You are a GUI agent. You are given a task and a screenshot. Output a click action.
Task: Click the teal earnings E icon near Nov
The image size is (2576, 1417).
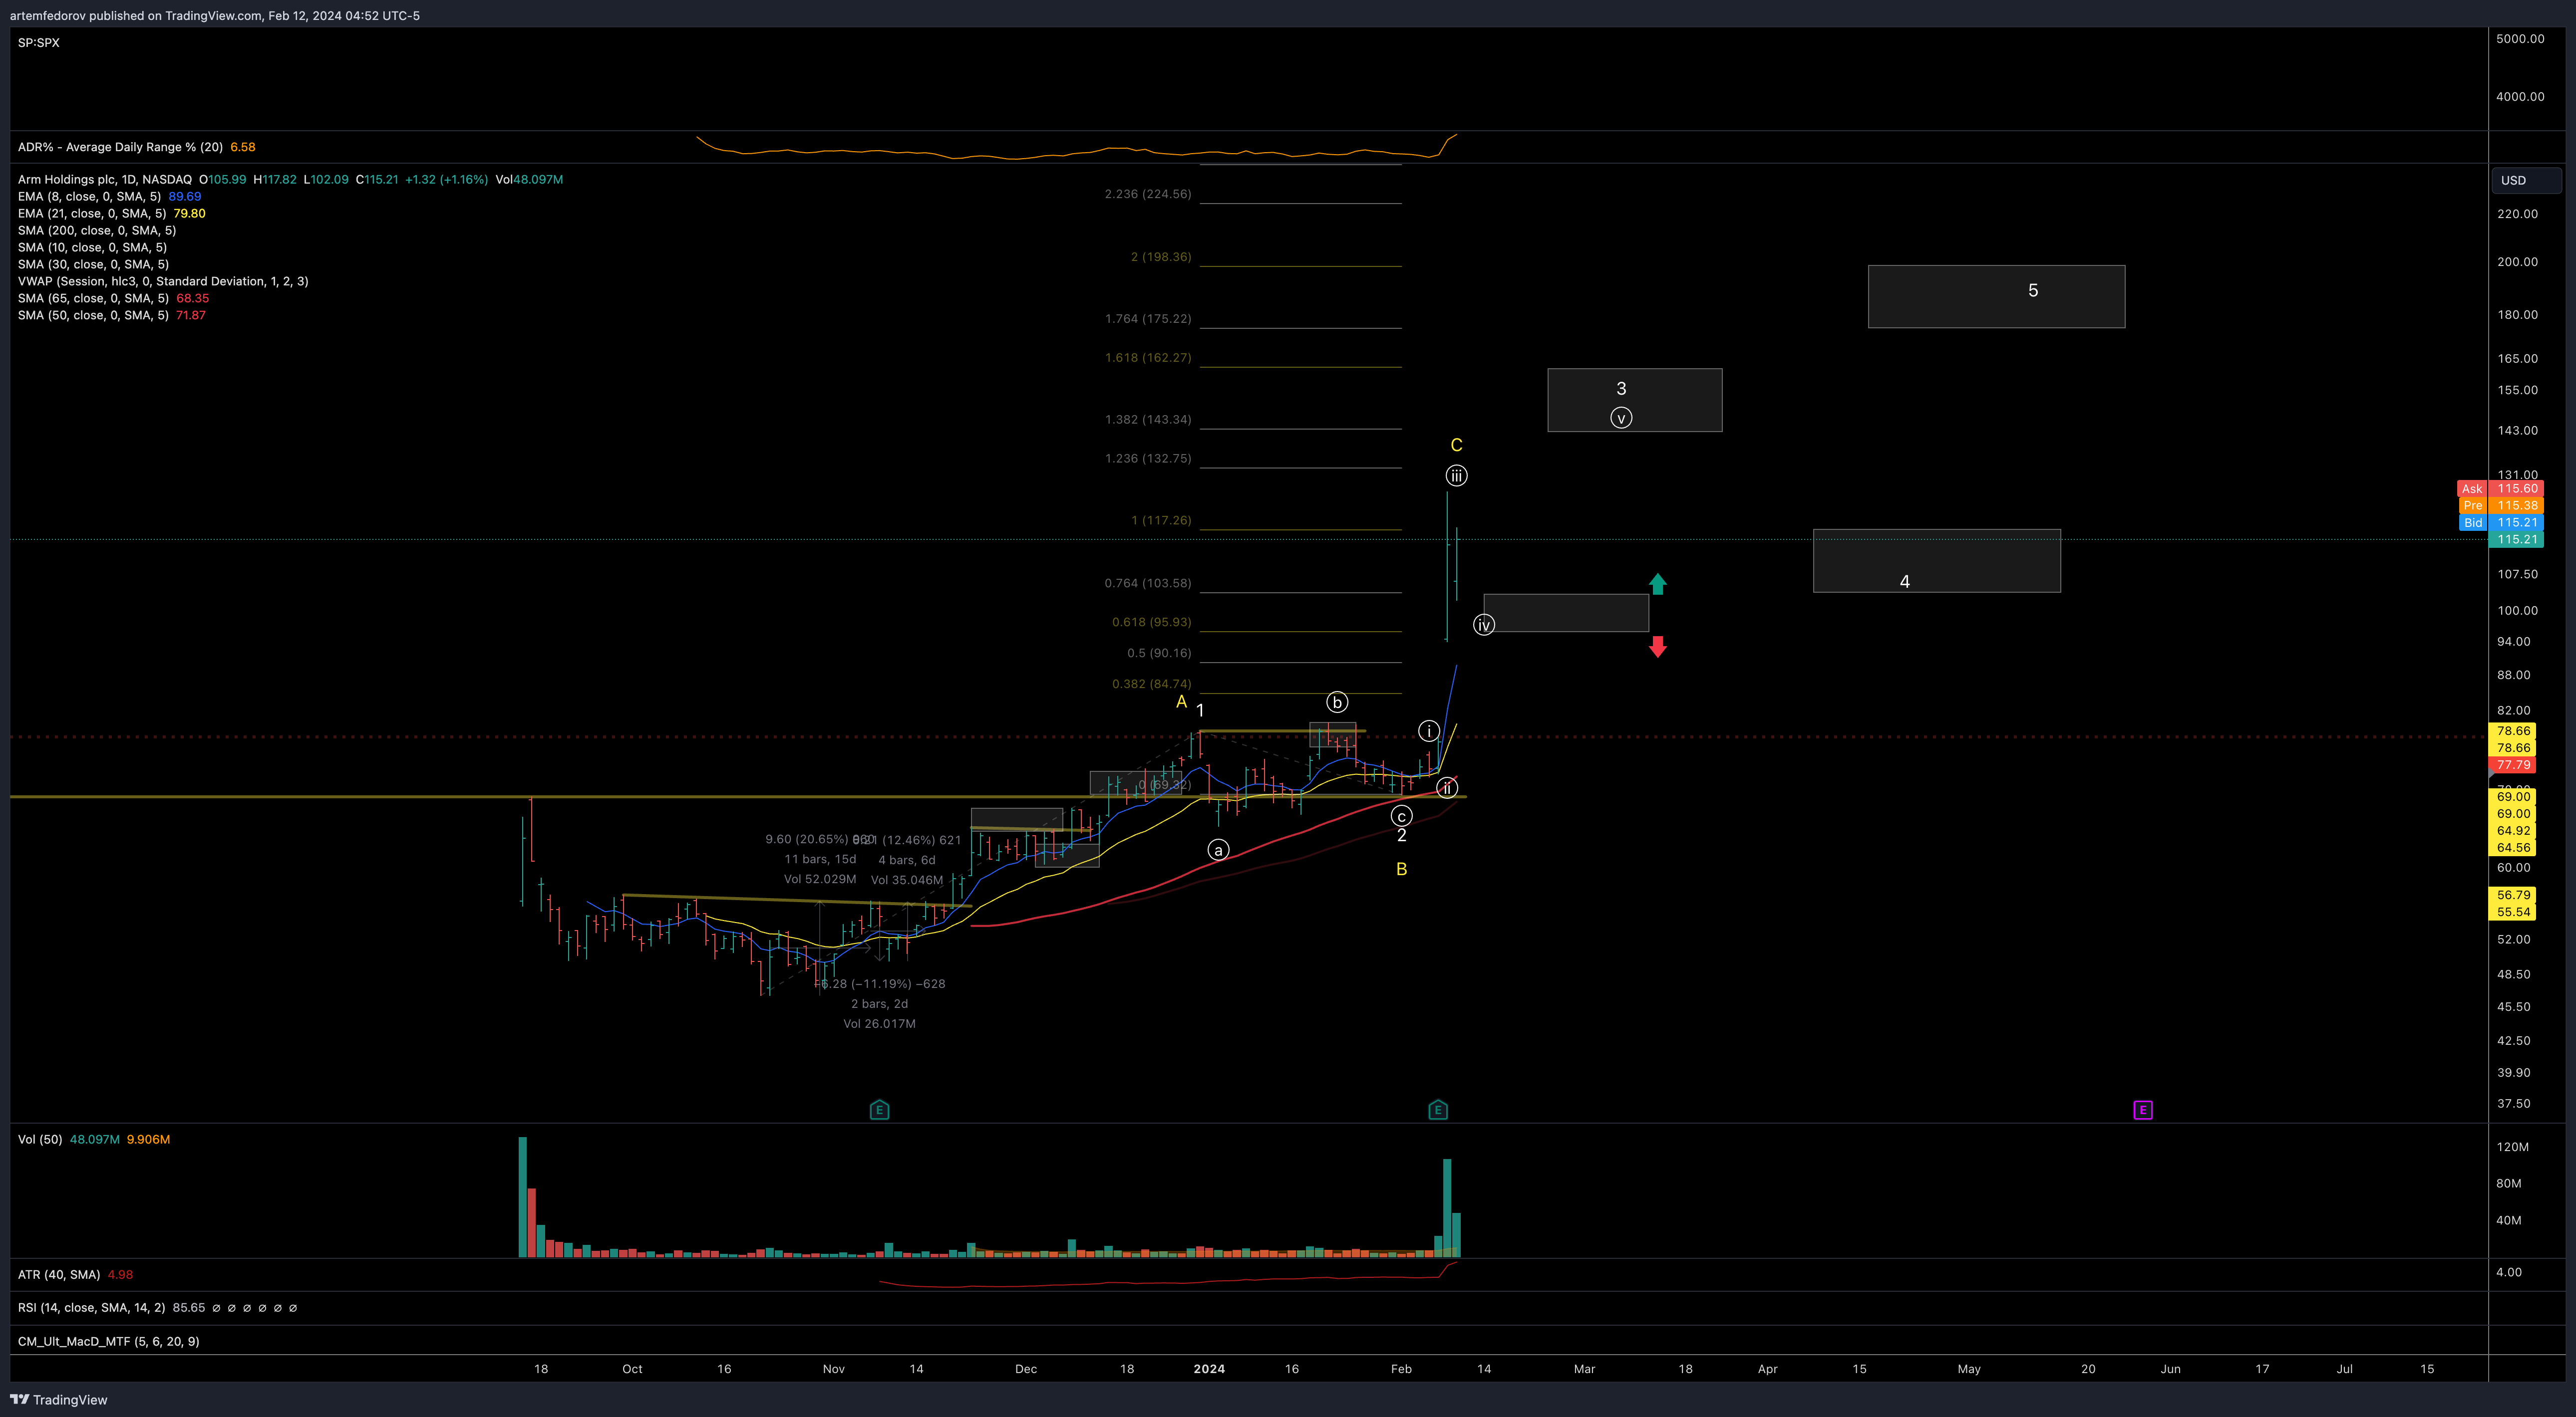[879, 1109]
